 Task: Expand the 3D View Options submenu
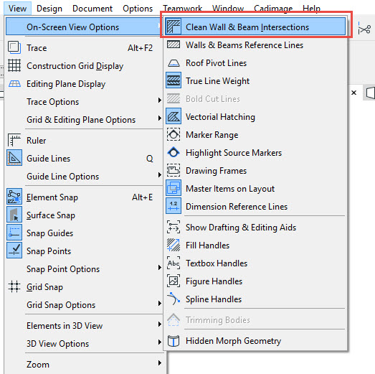point(85,344)
